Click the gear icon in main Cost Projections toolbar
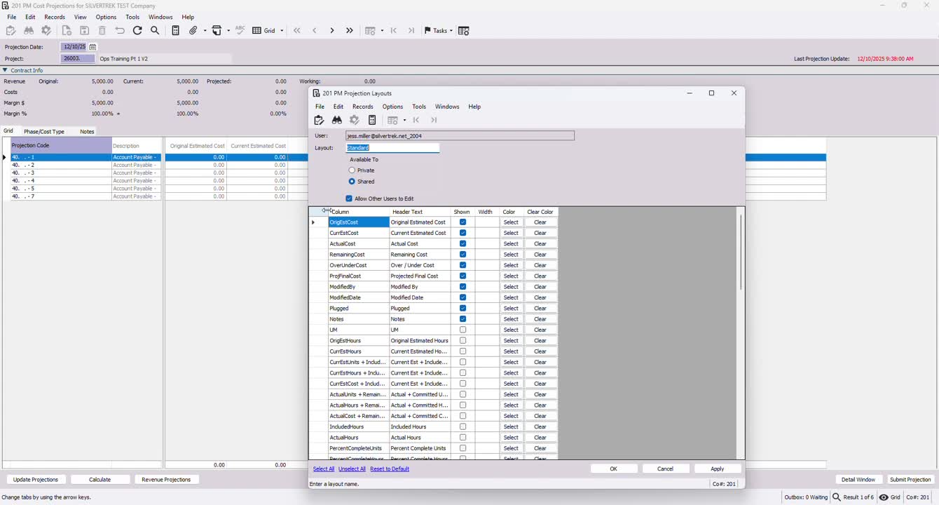The image size is (939, 505). 46,30
